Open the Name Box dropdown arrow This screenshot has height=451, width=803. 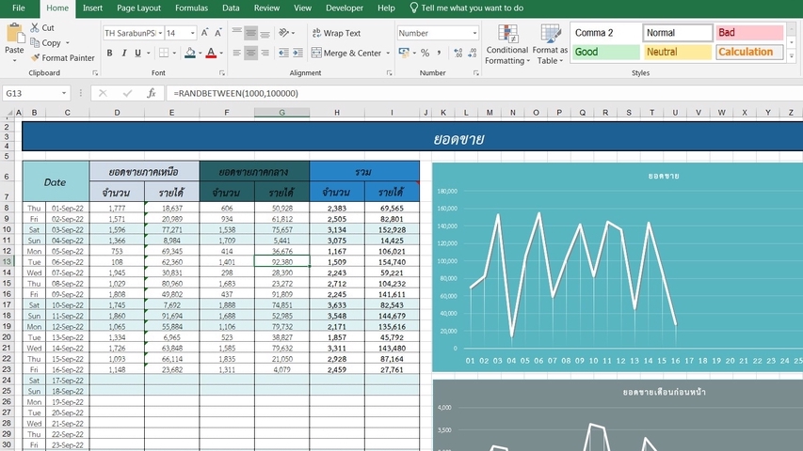64,93
